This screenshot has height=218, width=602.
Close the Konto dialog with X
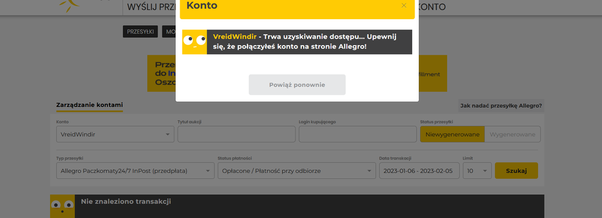404,6
